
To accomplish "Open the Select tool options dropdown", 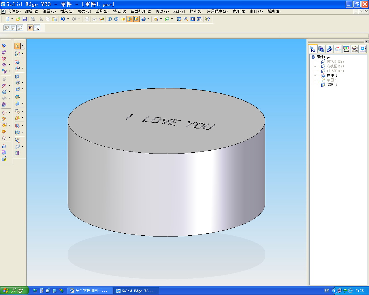I will pos(22,46).
